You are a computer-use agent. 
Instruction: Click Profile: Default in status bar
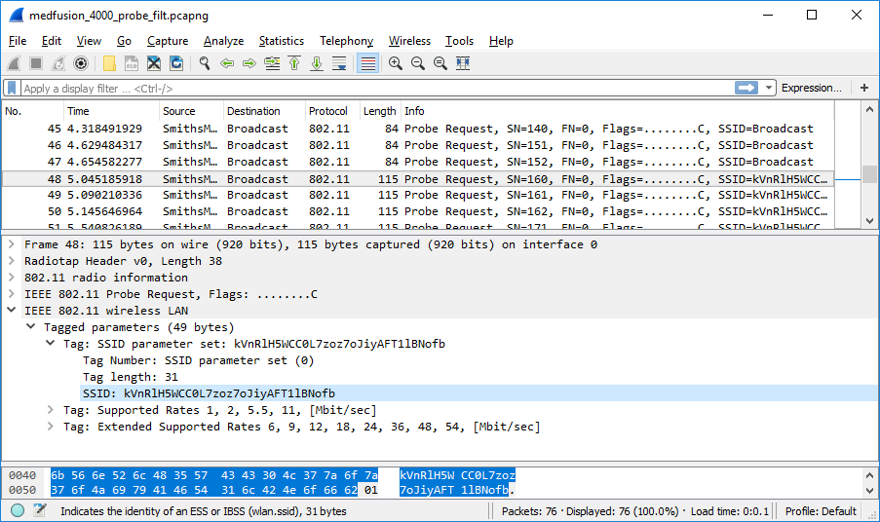(x=821, y=511)
